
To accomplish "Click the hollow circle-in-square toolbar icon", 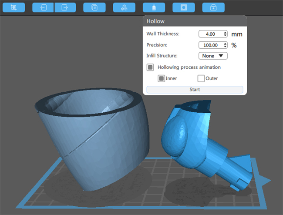I will click(184, 7).
